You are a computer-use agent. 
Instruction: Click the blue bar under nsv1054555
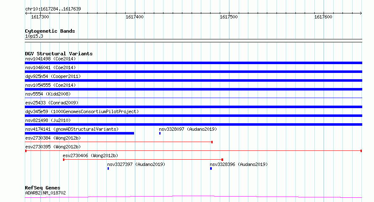pos(193,89)
